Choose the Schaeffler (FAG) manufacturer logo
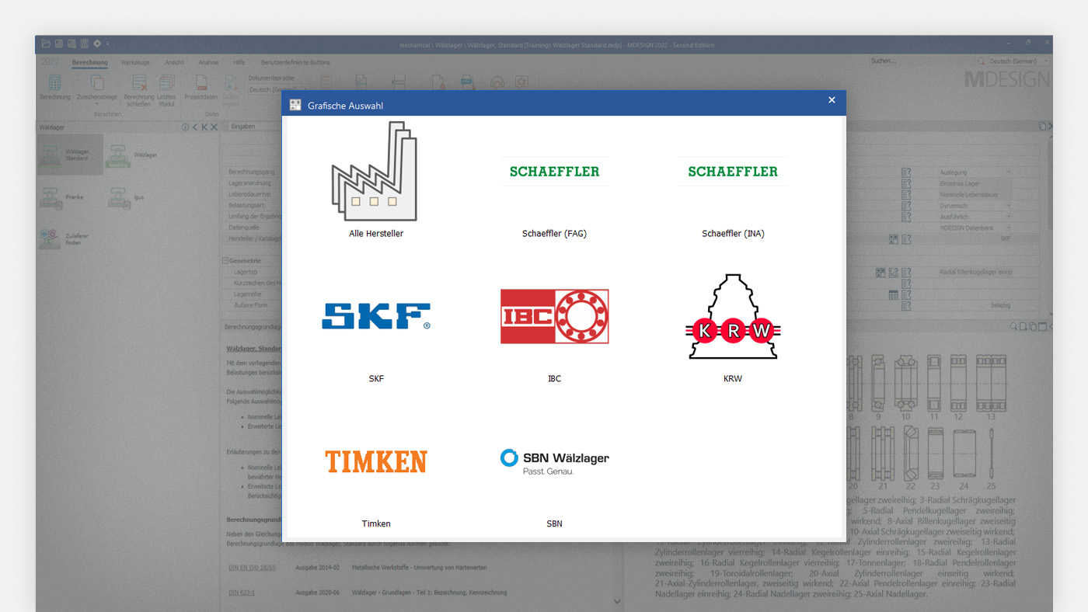 (554, 172)
